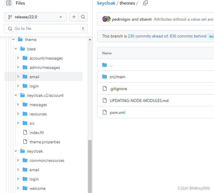This screenshot has width=214, height=193.
Task: Click the Name column header
Action: point(107,53)
